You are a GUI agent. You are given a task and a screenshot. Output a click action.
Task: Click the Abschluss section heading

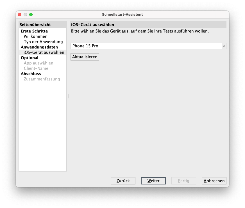tap(31, 74)
